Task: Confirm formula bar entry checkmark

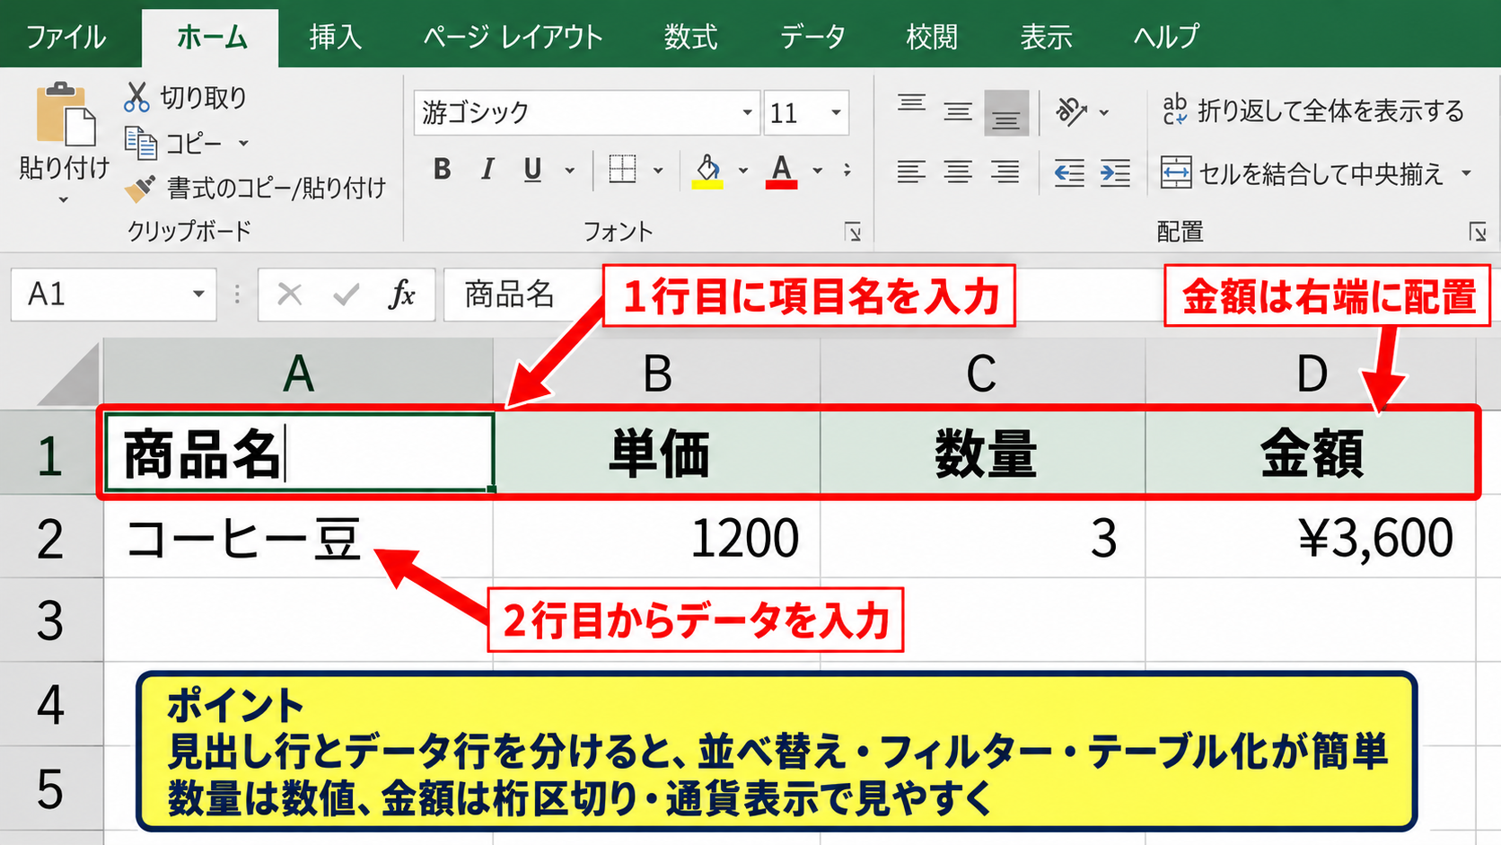Action: pyautogui.click(x=346, y=294)
